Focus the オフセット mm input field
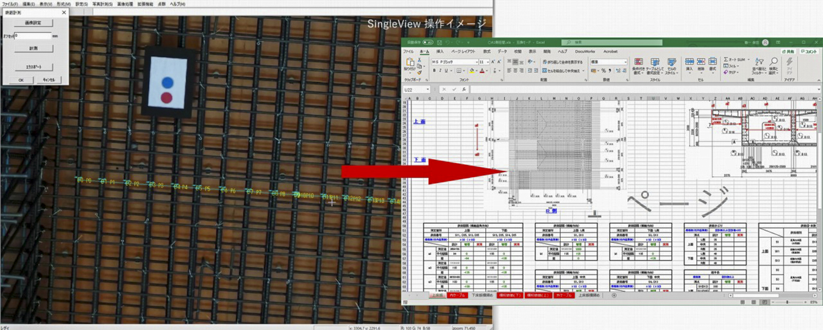823x330 pixels. pos(33,36)
